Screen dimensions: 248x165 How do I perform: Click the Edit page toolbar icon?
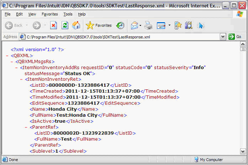click(x=161, y=25)
